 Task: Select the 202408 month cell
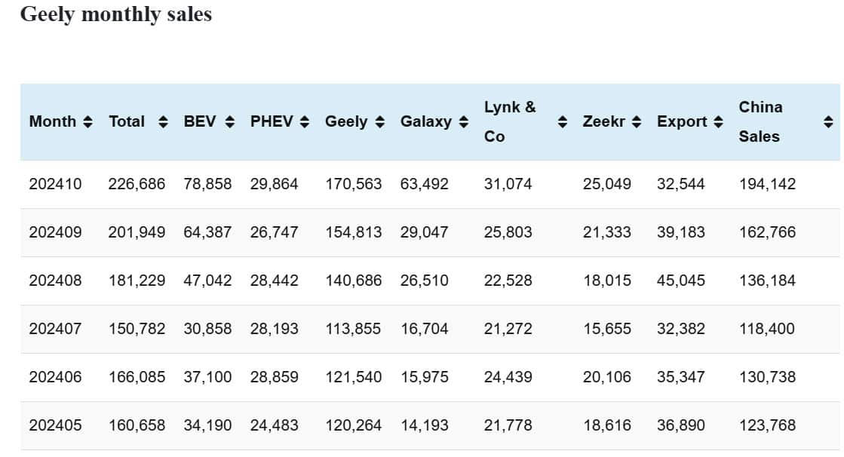click(x=55, y=281)
